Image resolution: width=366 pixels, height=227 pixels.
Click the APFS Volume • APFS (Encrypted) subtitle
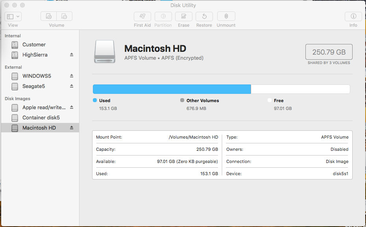point(164,58)
